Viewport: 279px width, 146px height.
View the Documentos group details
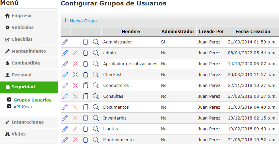[96, 107]
